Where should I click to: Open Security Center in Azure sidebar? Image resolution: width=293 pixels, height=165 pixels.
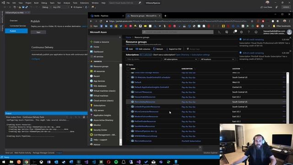point(98,130)
